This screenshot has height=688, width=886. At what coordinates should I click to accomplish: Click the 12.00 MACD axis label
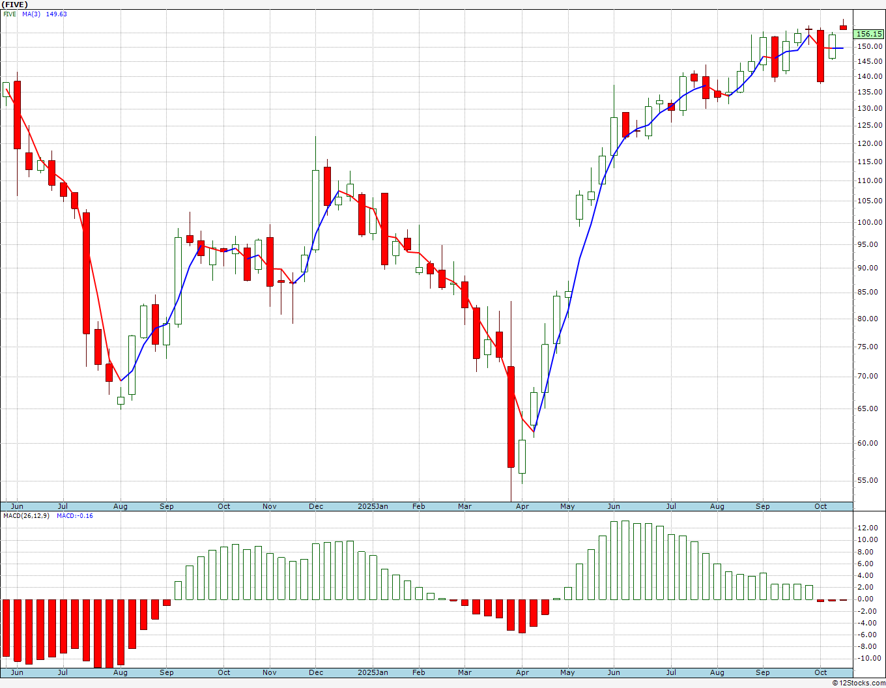868,528
